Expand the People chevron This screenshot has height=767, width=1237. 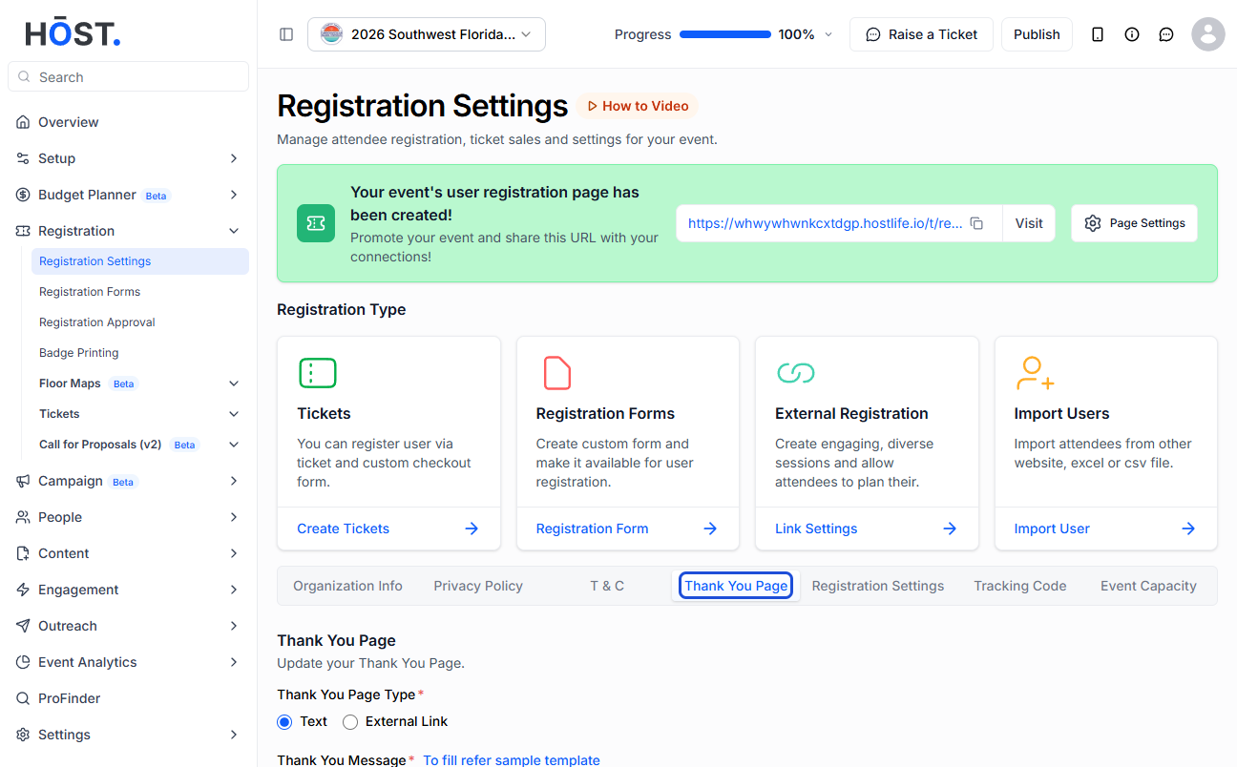coord(234,517)
